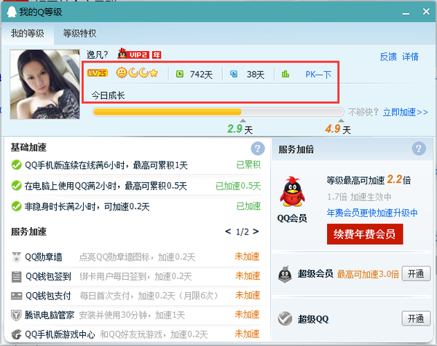Click 未加速 status for QQ手机版游戏中心

pos(247,334)
